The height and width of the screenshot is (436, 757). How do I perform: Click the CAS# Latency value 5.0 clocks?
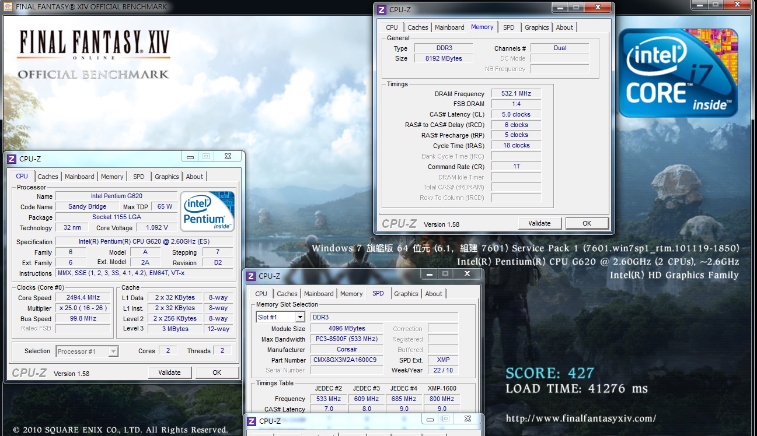[x=516, y=115]
